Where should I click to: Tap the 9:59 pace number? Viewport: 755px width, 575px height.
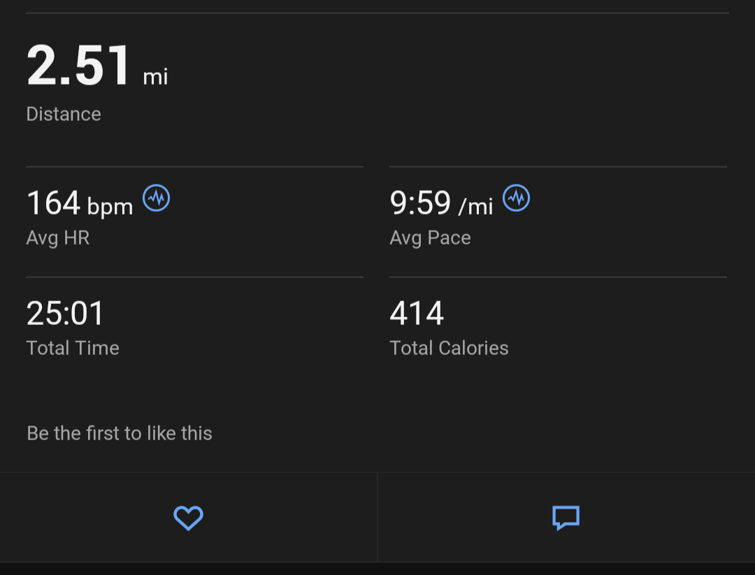[420, 203]
